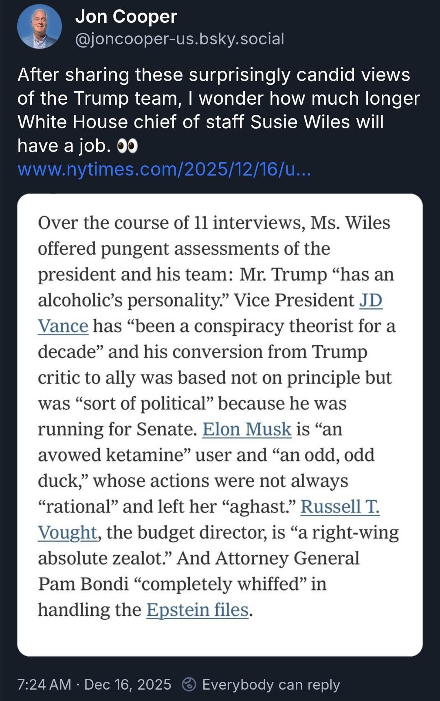
Task: Click the globe icon beside reply settings
Action: tap(189, 684)
